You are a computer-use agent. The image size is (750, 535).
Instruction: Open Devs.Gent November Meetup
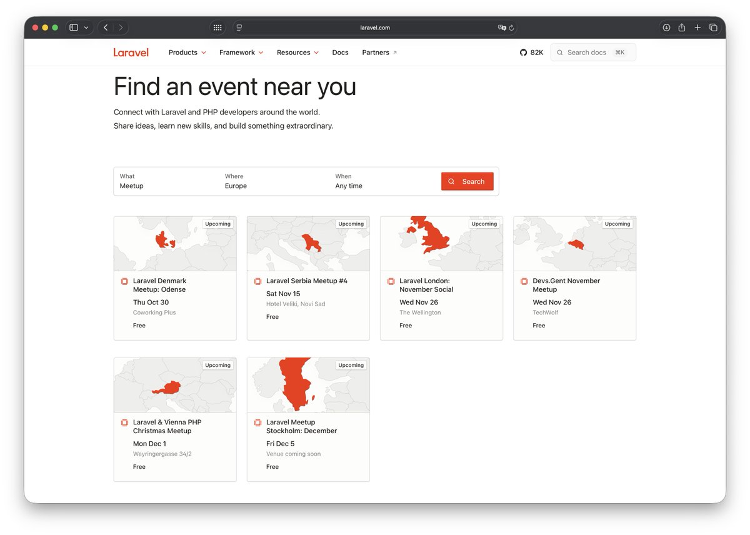566,285
